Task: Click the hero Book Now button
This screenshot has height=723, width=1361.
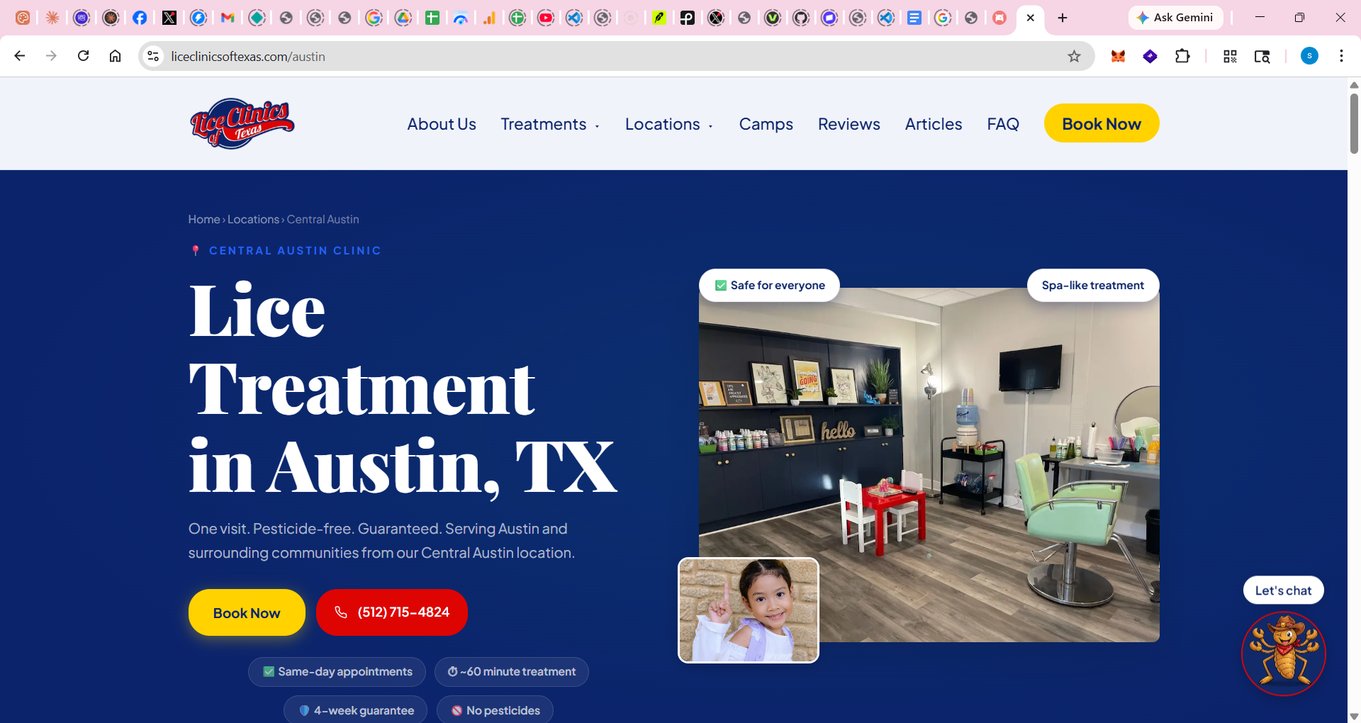Action: pyautogui.click(x=247, y=612)
